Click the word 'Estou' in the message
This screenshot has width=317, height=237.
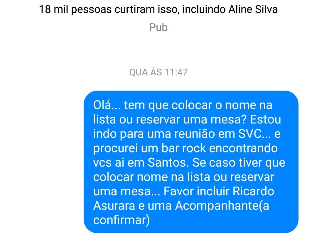pyautogui.click(x=265, y=119)
